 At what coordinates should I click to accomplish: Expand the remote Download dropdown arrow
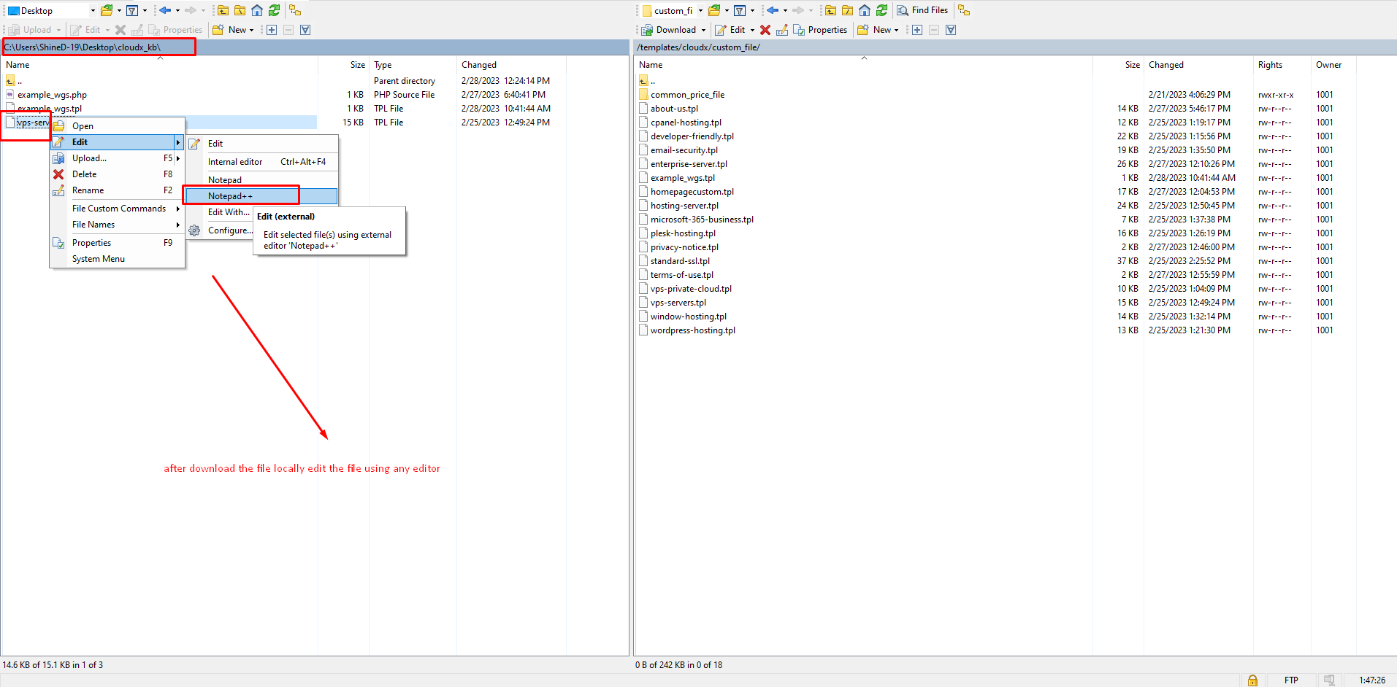click(x=703, y=30)
